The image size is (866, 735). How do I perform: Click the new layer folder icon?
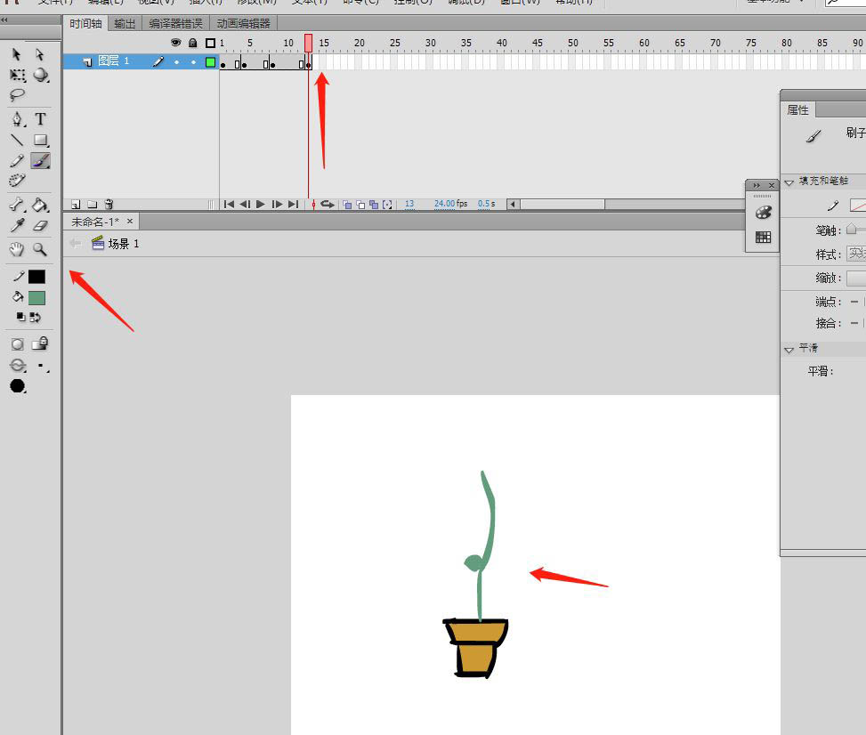pos(93,205)
